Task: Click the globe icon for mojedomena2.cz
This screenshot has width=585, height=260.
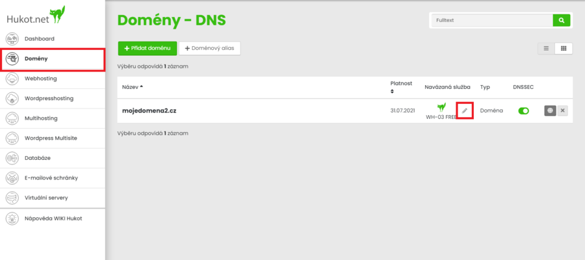Action: [550, 110]
